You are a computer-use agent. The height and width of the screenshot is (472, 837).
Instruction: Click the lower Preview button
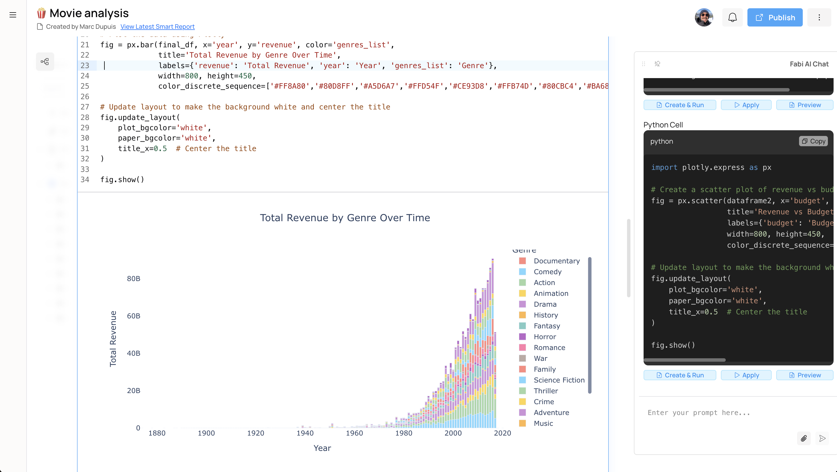coord(804,375)
